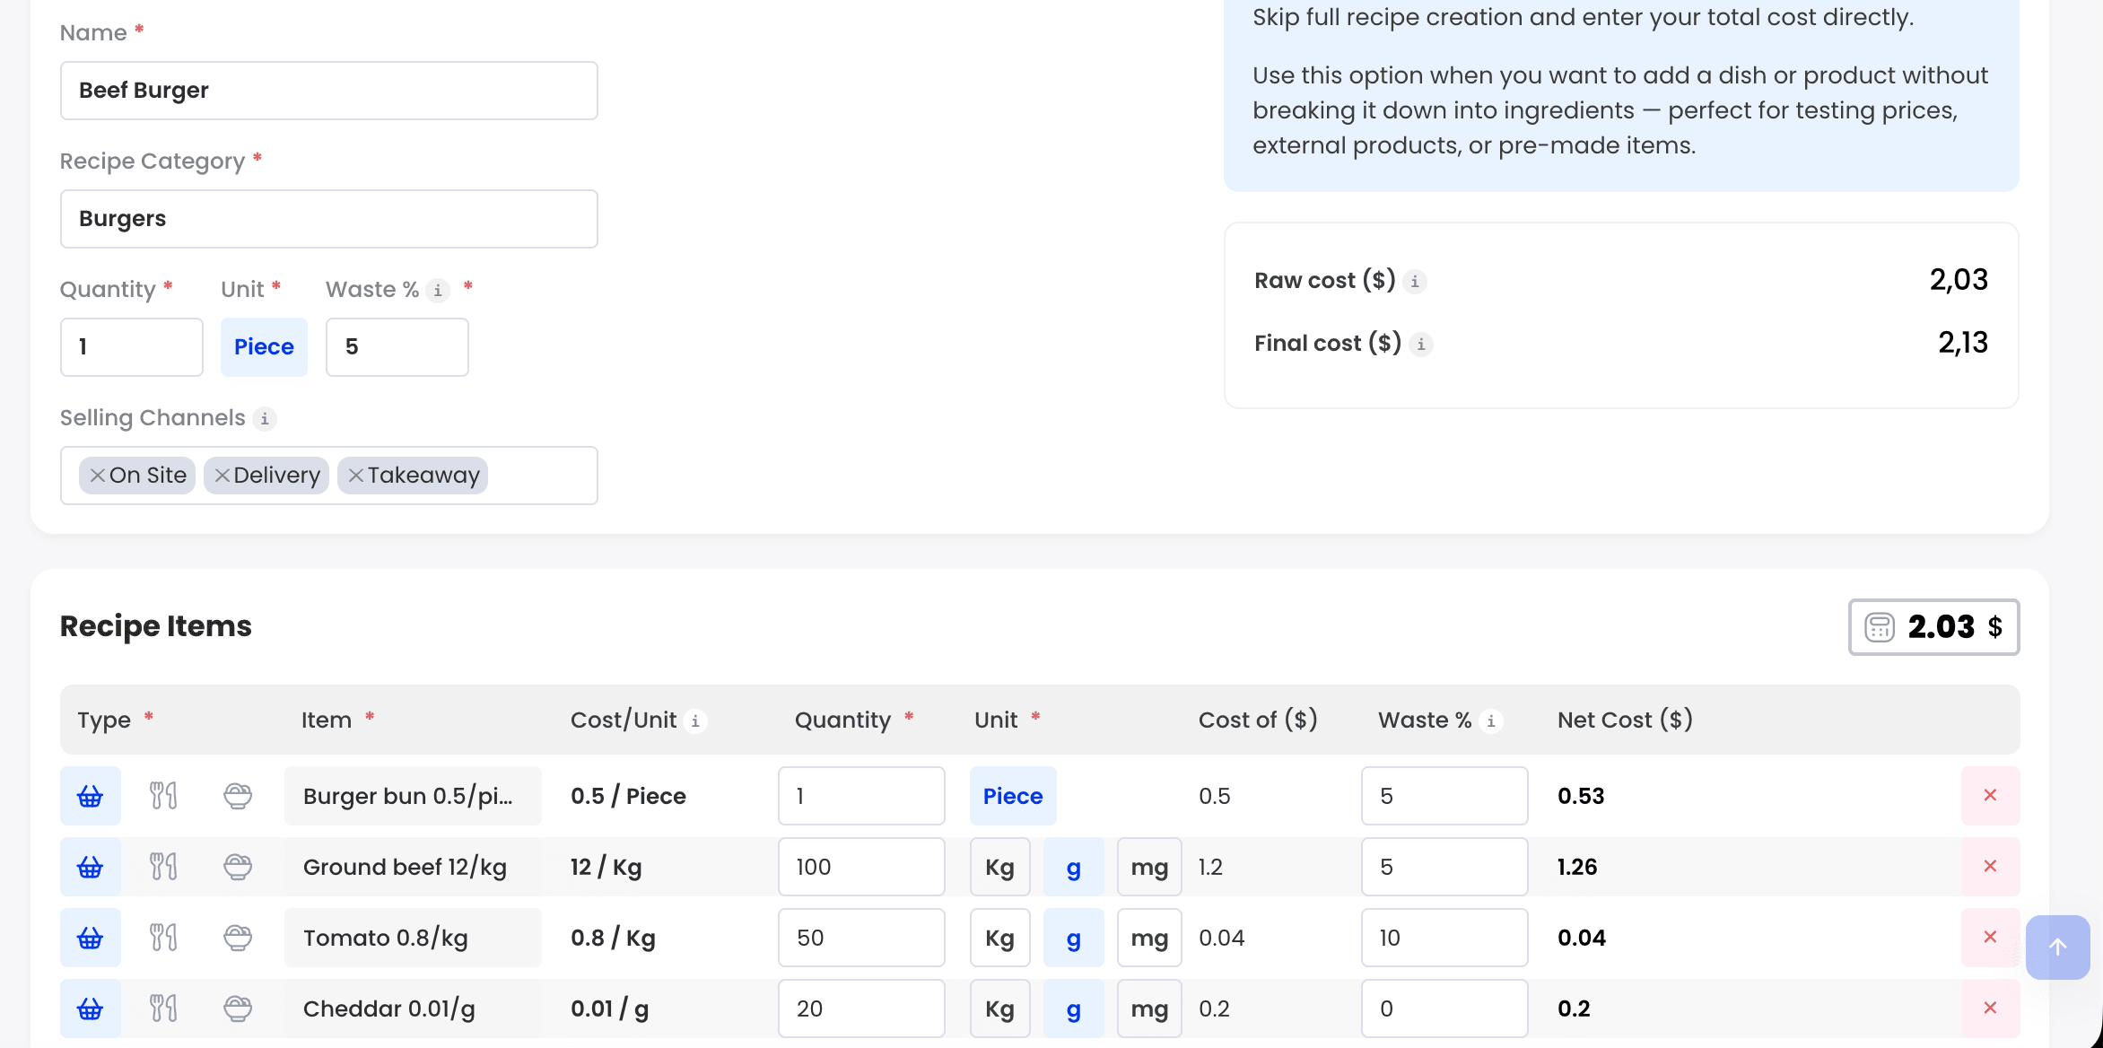Edit Ground beef quantity 100 field
Viewport: 2103px width, 1048px height.
(x=861, y=867)
